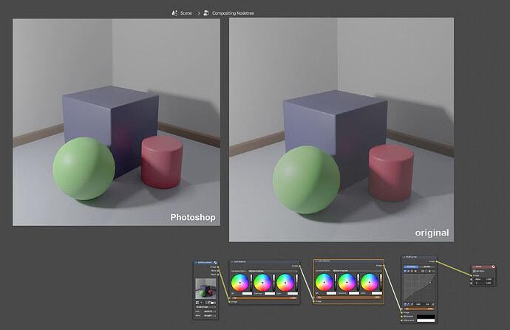The height and width of the screenshot is (330, 510).
Task: Click the blue handle type icon below curve
Action: coord(405,304)
